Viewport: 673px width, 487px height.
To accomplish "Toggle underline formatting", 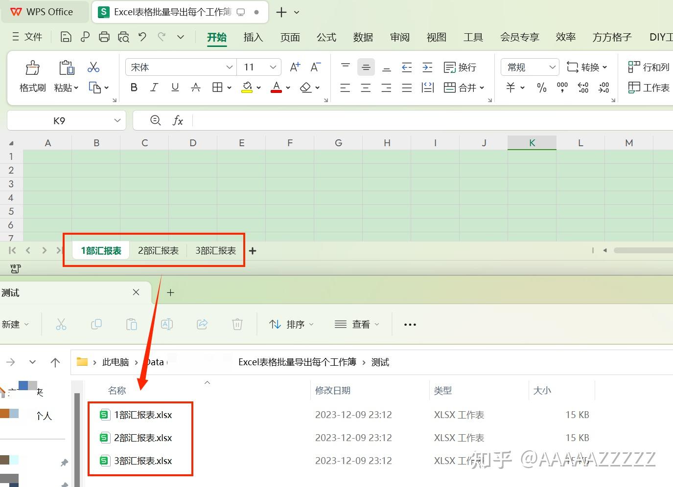I will pyautogui.click(x=175, y=88).
